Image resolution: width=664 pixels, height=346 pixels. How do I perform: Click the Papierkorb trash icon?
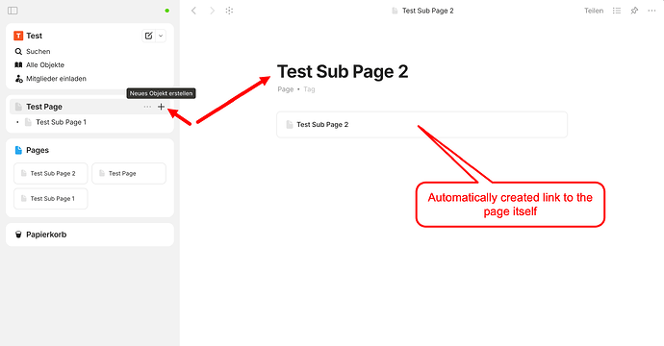point(18,235)
